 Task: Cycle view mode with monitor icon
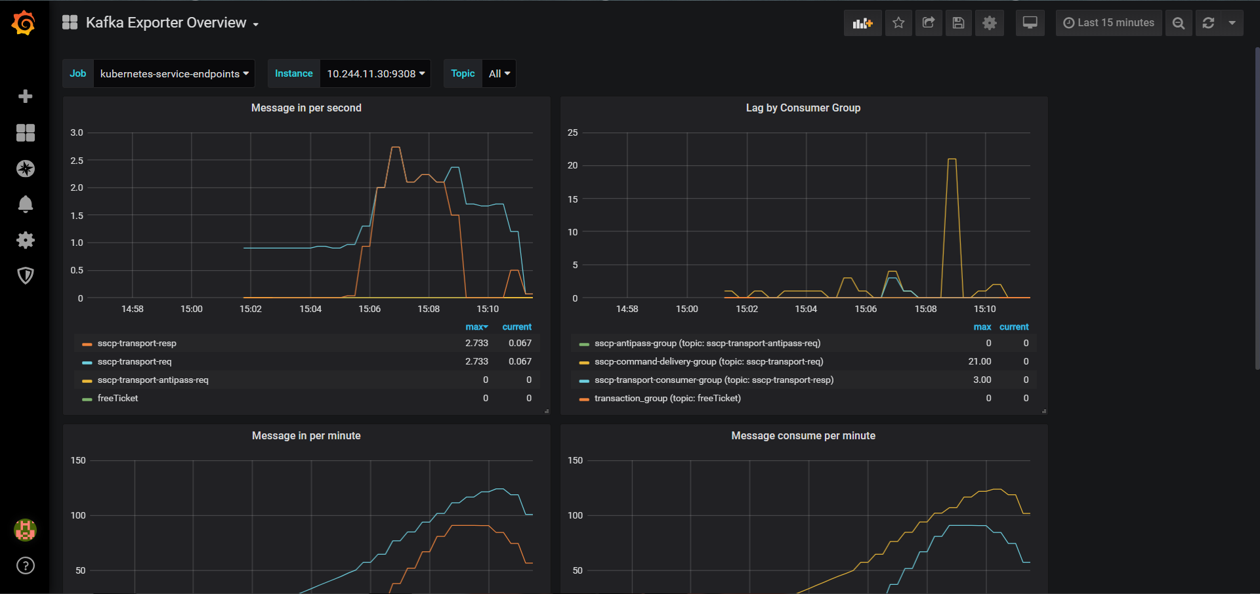[x=1030, y=23]
